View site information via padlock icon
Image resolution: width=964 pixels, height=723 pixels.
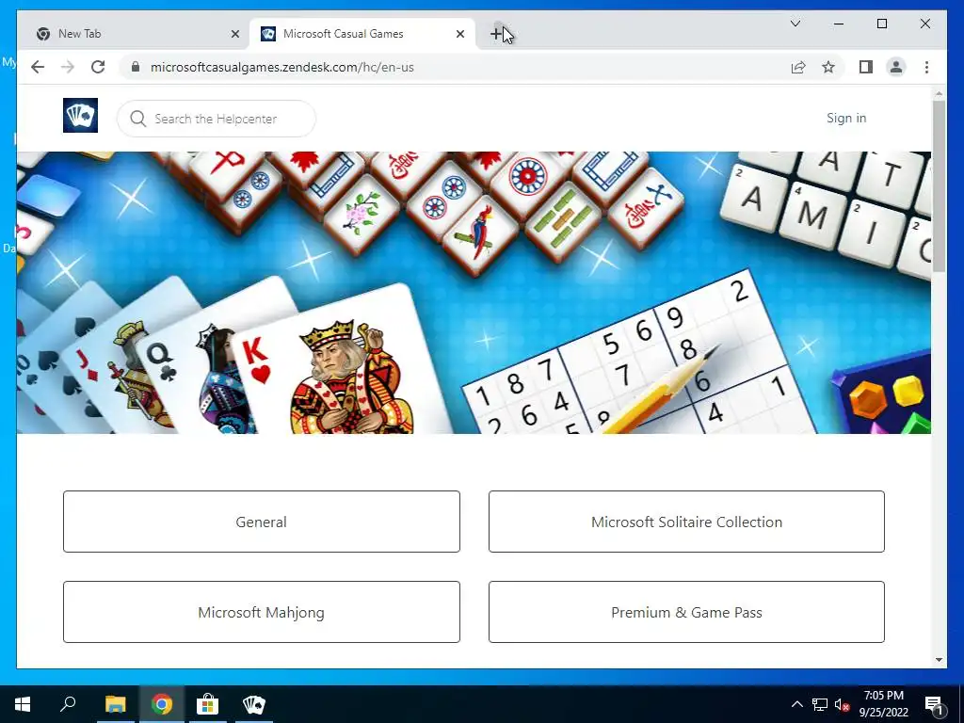(136, 67)
